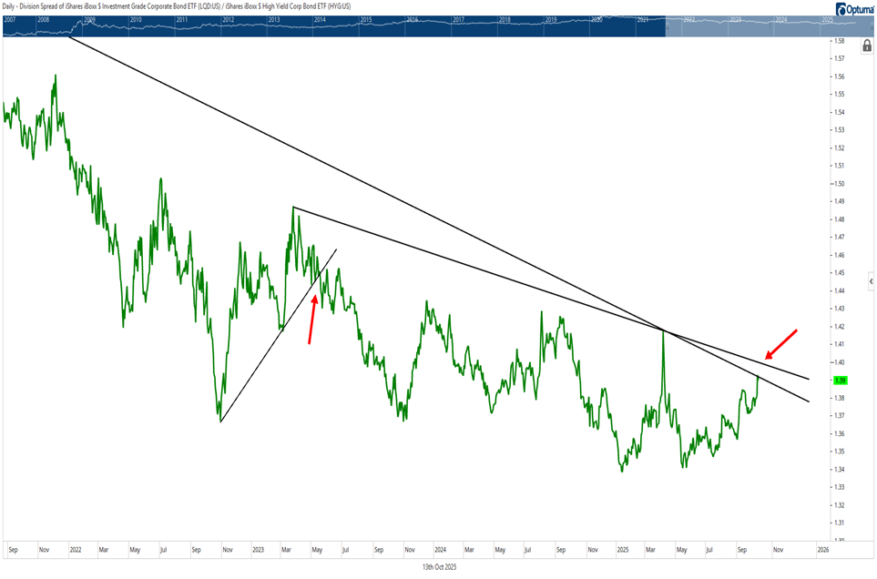Select the 2024 label on the date axis

click(440, 550)
